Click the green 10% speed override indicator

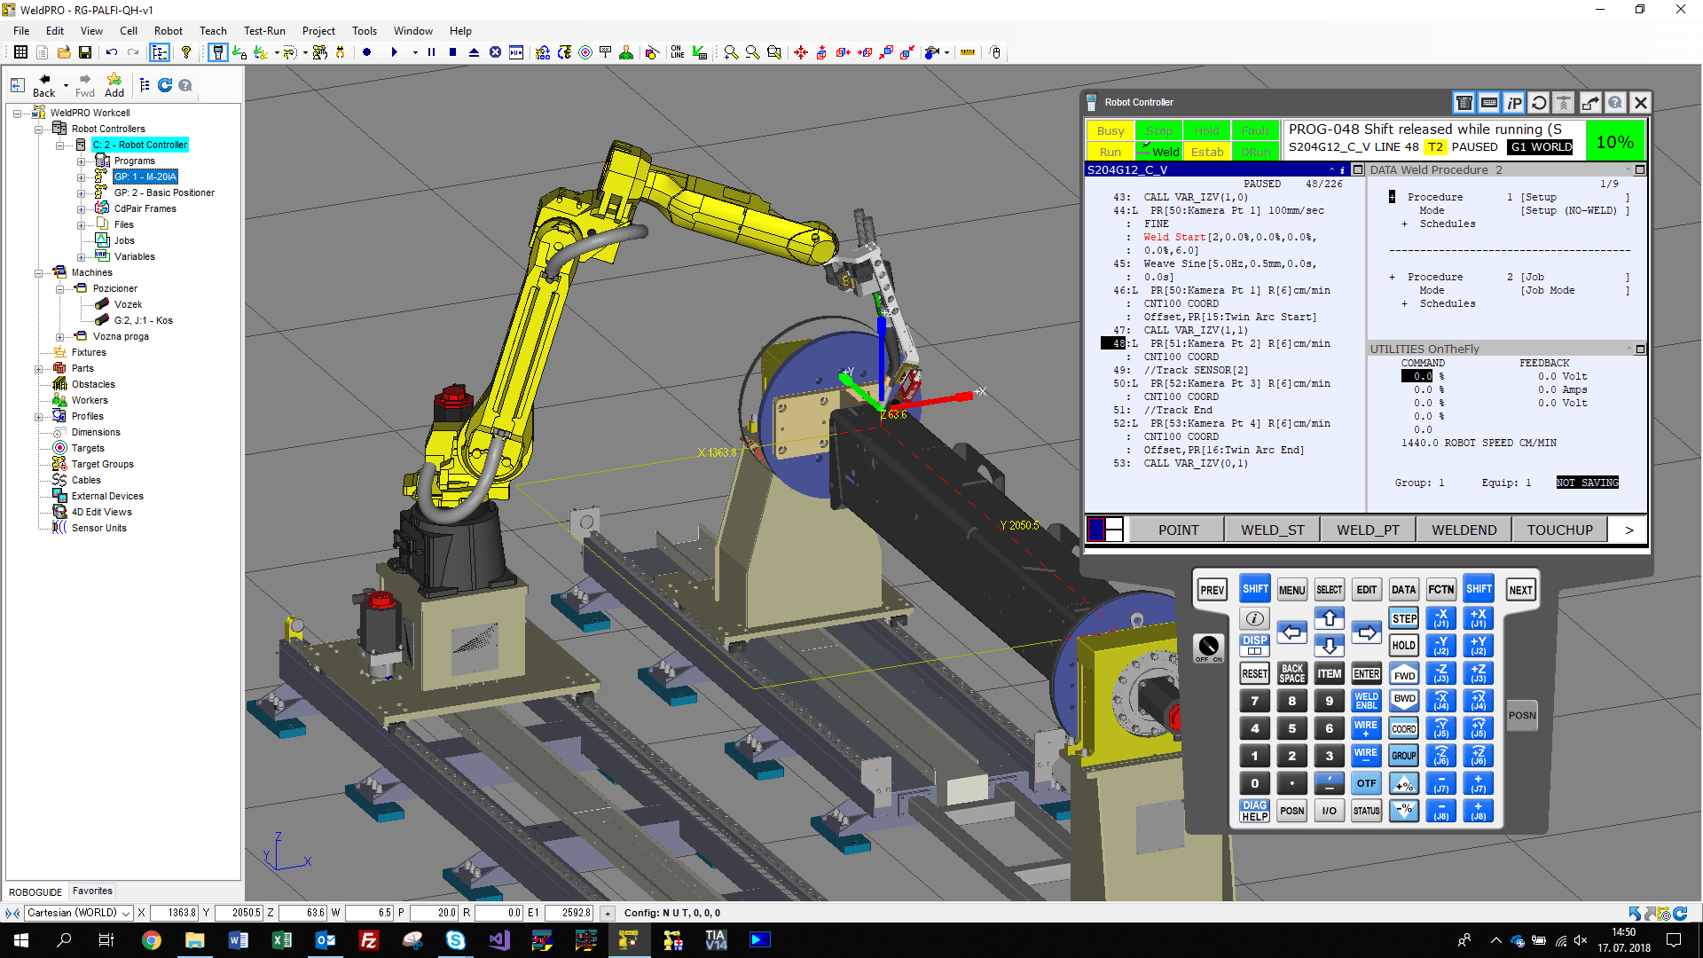1614,141
